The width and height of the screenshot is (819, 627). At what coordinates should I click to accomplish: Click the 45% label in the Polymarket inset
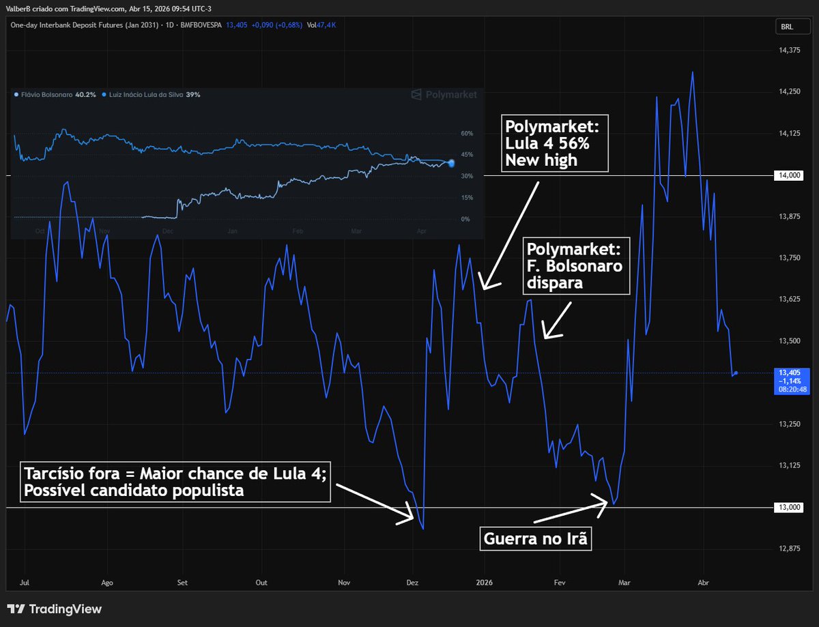click(x=467, y=155)
